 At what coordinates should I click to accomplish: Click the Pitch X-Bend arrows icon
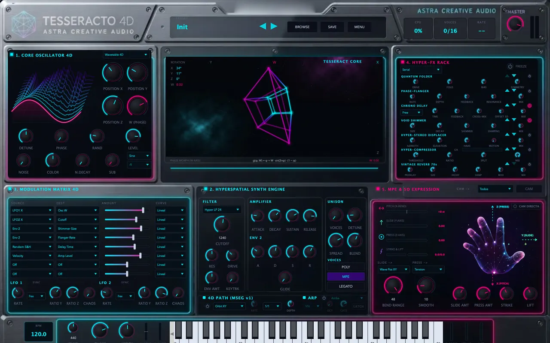click(x=381, y=208)
